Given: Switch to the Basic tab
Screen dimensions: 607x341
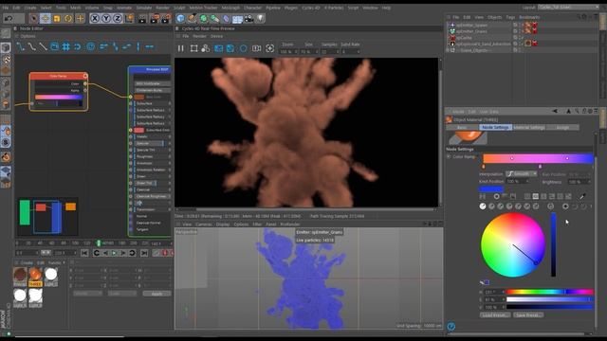Looking at the screenshot, I should [462, 127].
